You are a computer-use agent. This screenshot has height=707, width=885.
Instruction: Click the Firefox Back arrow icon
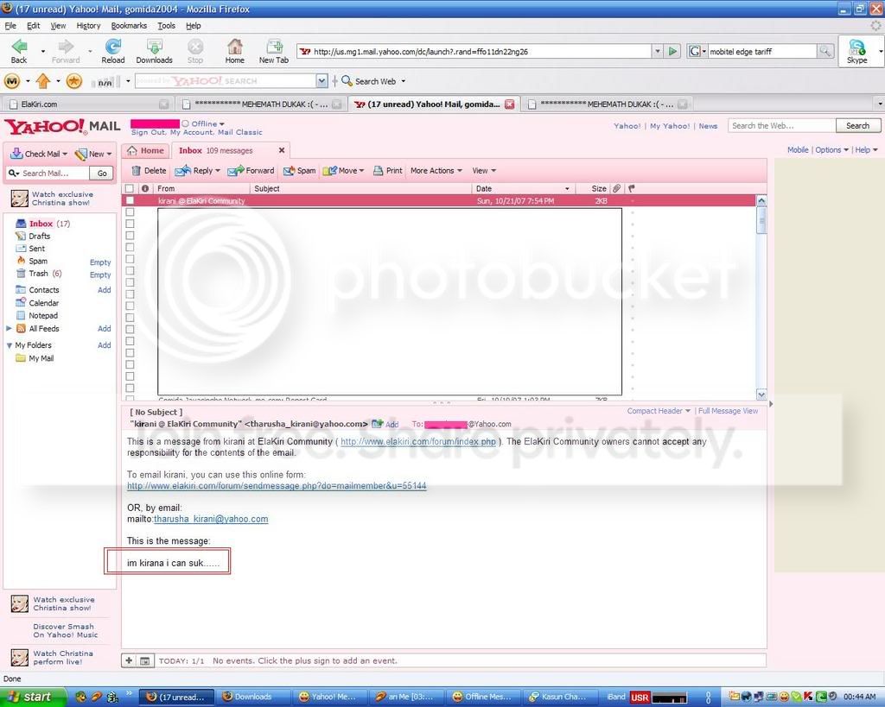point(19,47)
